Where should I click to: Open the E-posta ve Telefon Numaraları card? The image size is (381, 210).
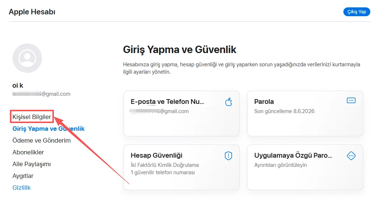[181, 113]
